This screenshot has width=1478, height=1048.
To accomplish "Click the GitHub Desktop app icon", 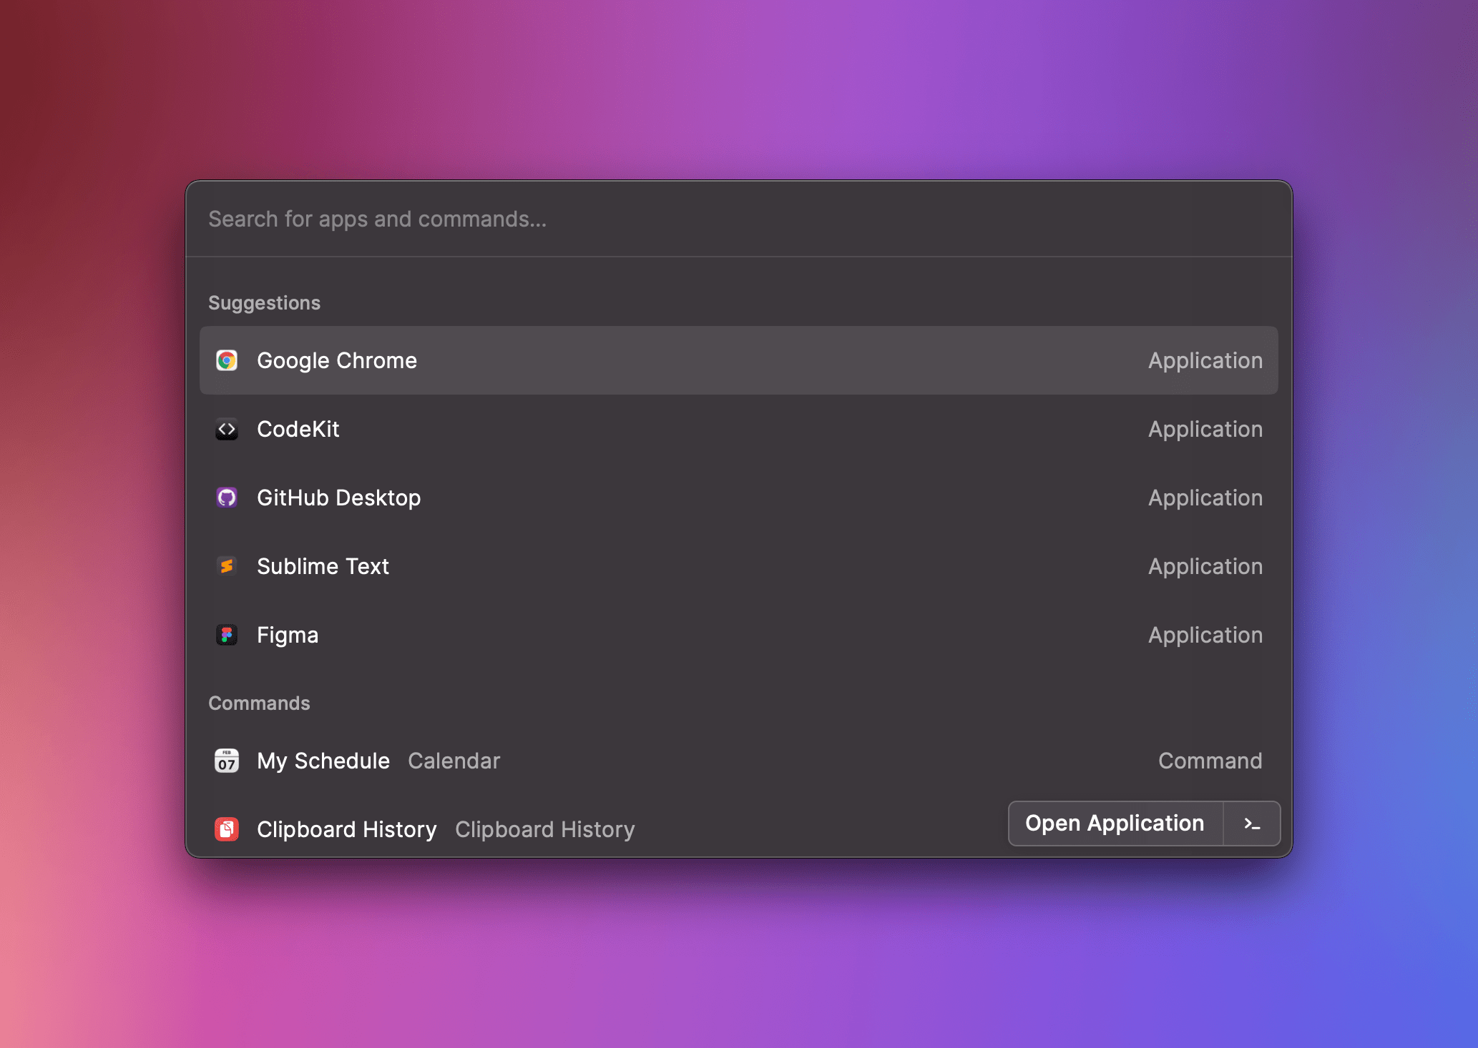I will click(227, 498).
